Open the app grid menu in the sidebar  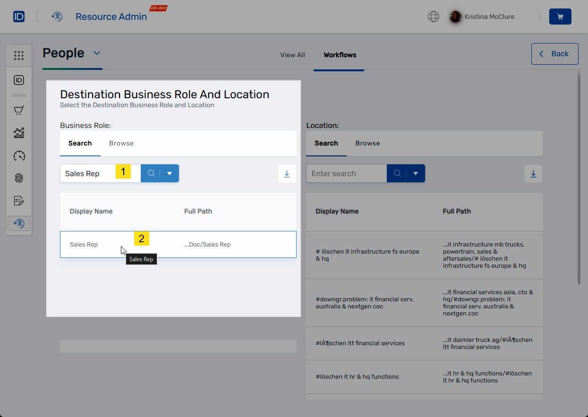point(19,55)
